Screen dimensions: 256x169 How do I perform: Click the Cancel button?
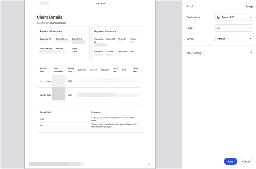pos(246,161)
